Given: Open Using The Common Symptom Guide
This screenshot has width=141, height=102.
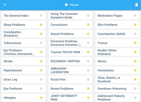Looking at the screenshot, I should click(64, 15).
